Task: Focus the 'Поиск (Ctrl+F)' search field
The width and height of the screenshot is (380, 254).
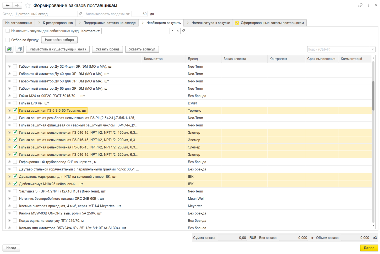Action: (x=338, y=49)
